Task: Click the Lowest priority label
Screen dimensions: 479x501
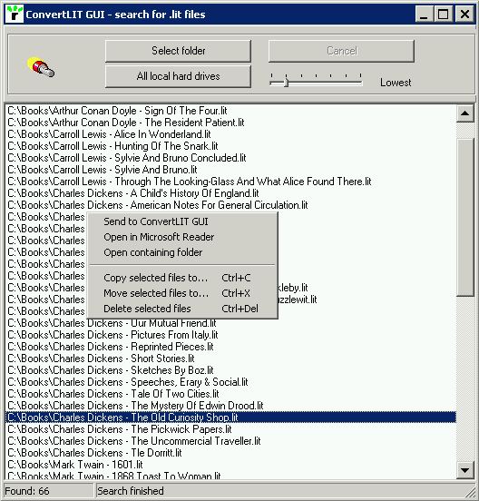Action: tap(396, 83)
